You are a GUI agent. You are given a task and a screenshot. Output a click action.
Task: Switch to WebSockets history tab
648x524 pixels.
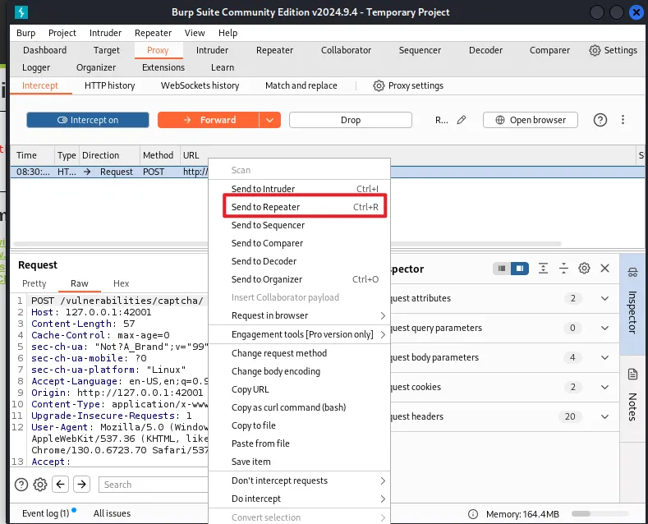(x=200, y=85)
